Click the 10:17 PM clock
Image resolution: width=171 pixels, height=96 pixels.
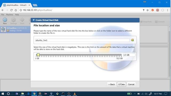(158, 94)
